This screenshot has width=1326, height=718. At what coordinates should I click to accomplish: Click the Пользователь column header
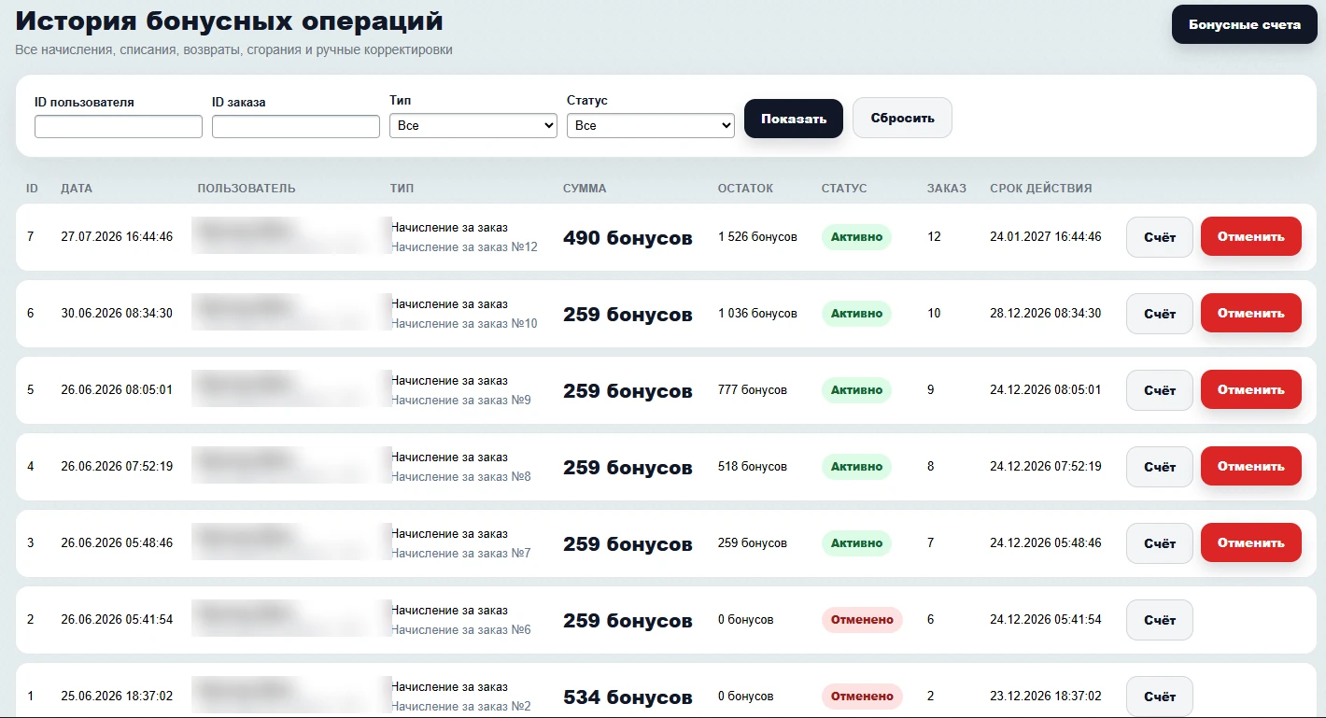[x=247, y=189]
